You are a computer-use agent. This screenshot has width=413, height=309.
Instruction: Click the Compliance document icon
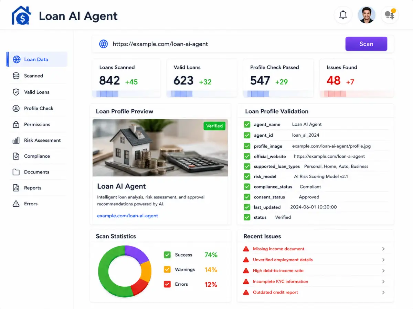click(x=16, y=156)
